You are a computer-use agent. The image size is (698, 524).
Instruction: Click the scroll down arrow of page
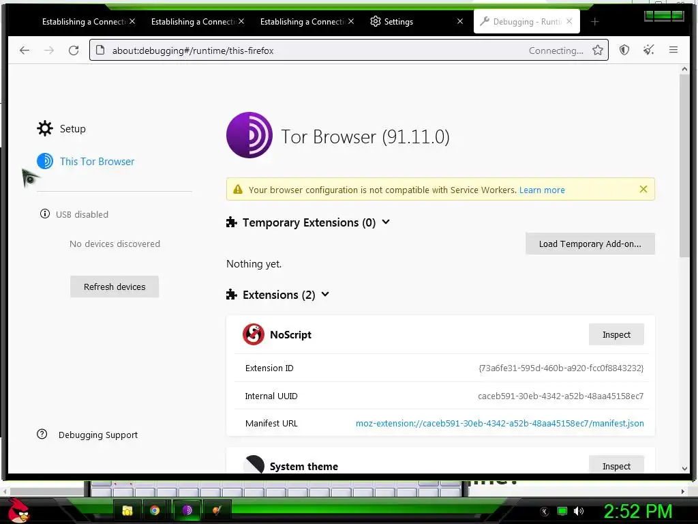point(684,468)
